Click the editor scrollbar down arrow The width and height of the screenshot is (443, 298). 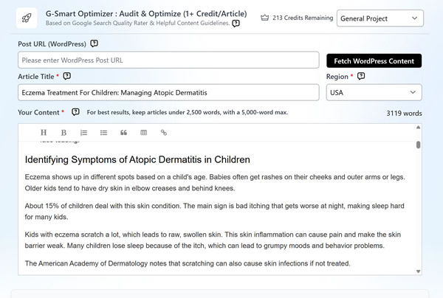click(x=418, y=271)
